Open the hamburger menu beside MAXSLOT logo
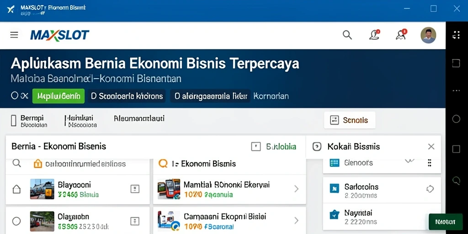Image resolution: width=468 pixels, height=234 pixels. [x=14, y=35]
